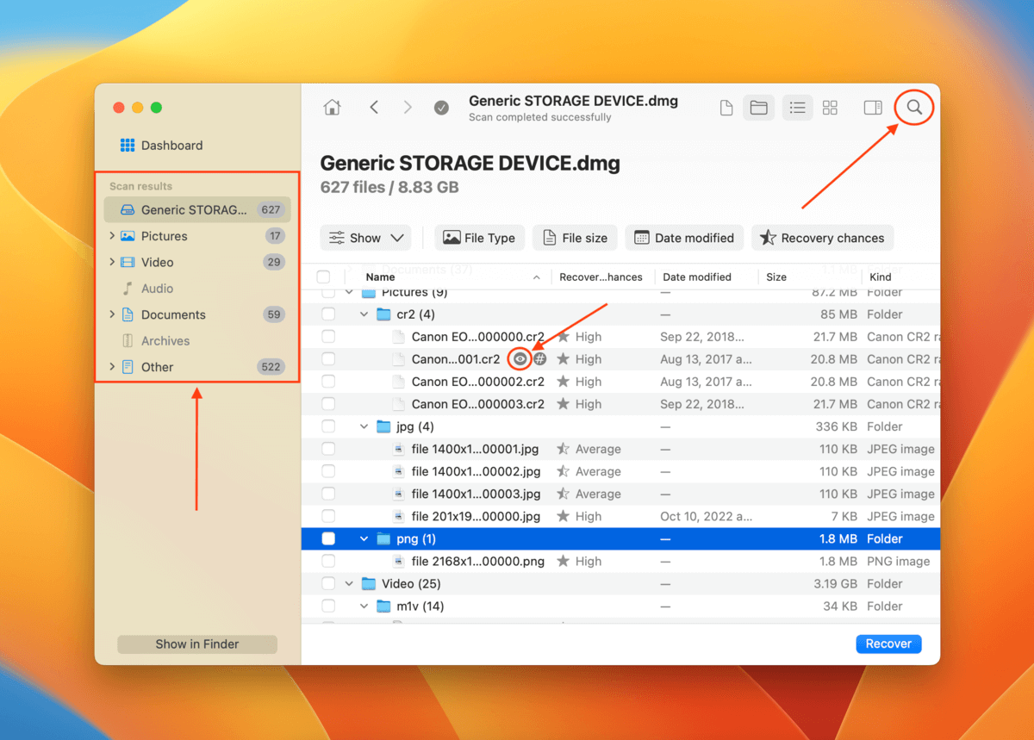Select the grid view icon
The height and width of the screenshot is (740, 1034).
coord(830,108)
